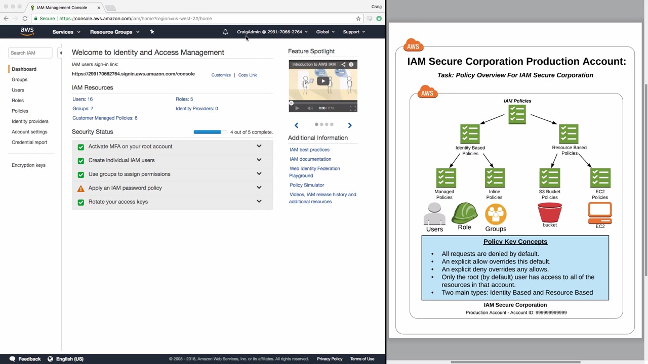
Task: Select the IAM Management Console browser tab
Action: 65,8
